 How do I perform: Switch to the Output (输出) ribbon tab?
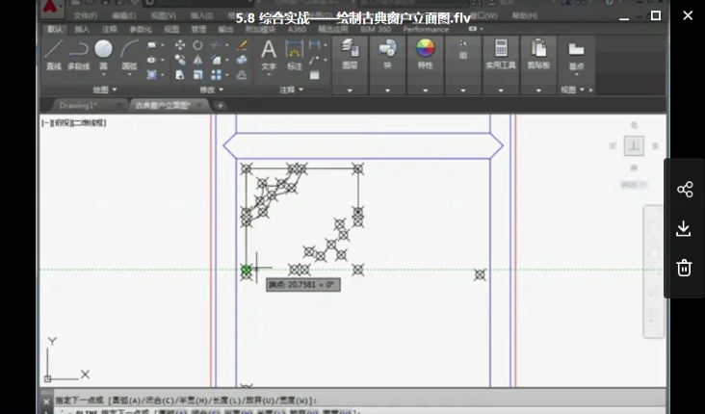tap(225, 29)
